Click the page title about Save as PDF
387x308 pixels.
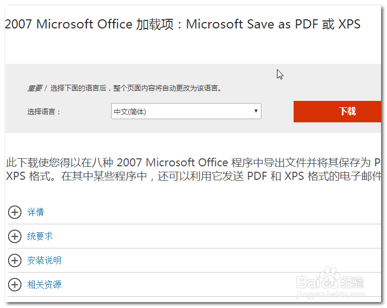tap(182, 25)
